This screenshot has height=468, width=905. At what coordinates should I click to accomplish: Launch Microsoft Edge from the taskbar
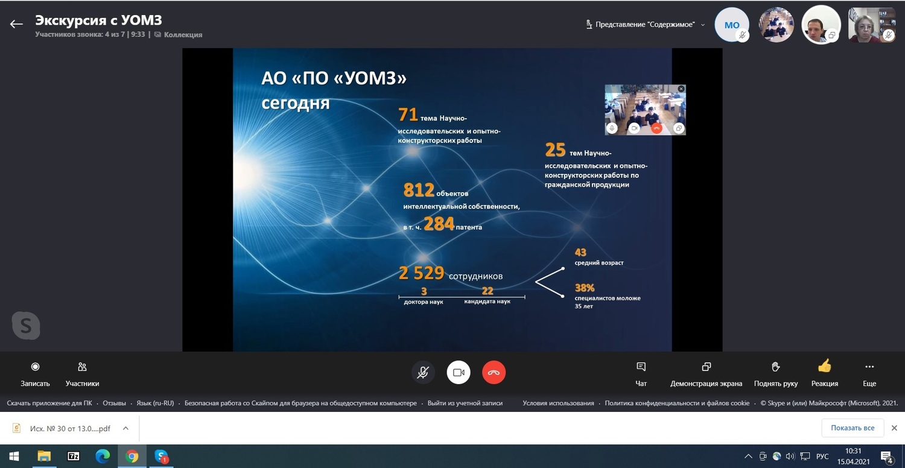[103, 457]
